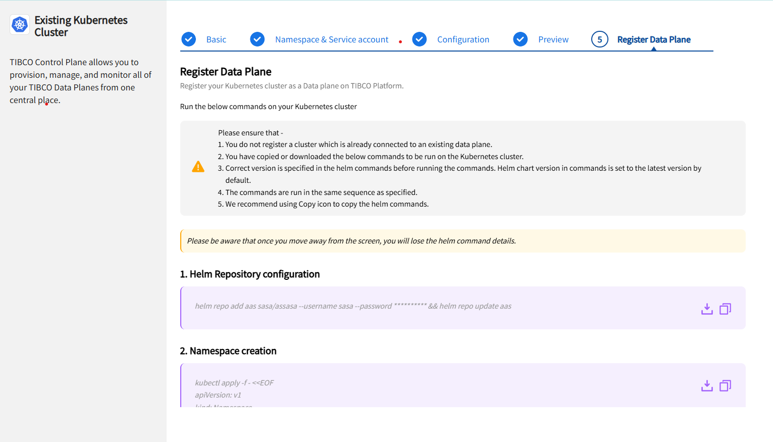
Task: Click the step 5 circle indicator
Action: [600, 39]
